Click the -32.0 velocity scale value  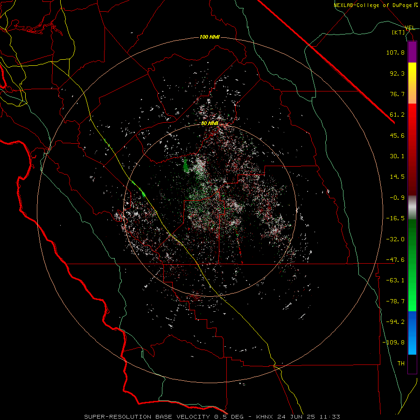395,239
